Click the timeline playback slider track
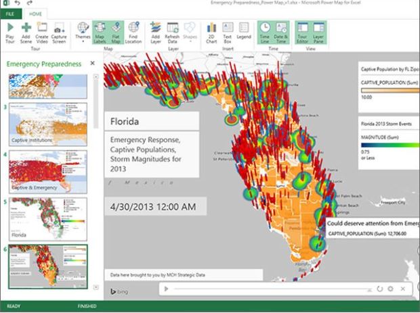The width and height of the screenshot is (420, 313). [x=271, y=289]
